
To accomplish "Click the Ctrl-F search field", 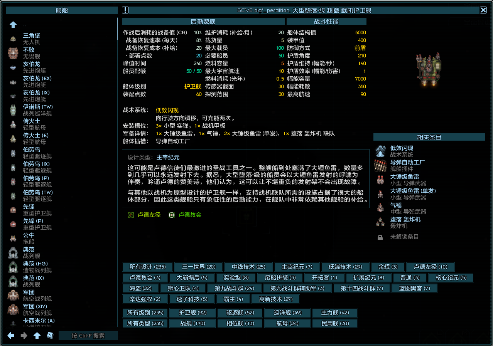I will (x=88, y=336).
